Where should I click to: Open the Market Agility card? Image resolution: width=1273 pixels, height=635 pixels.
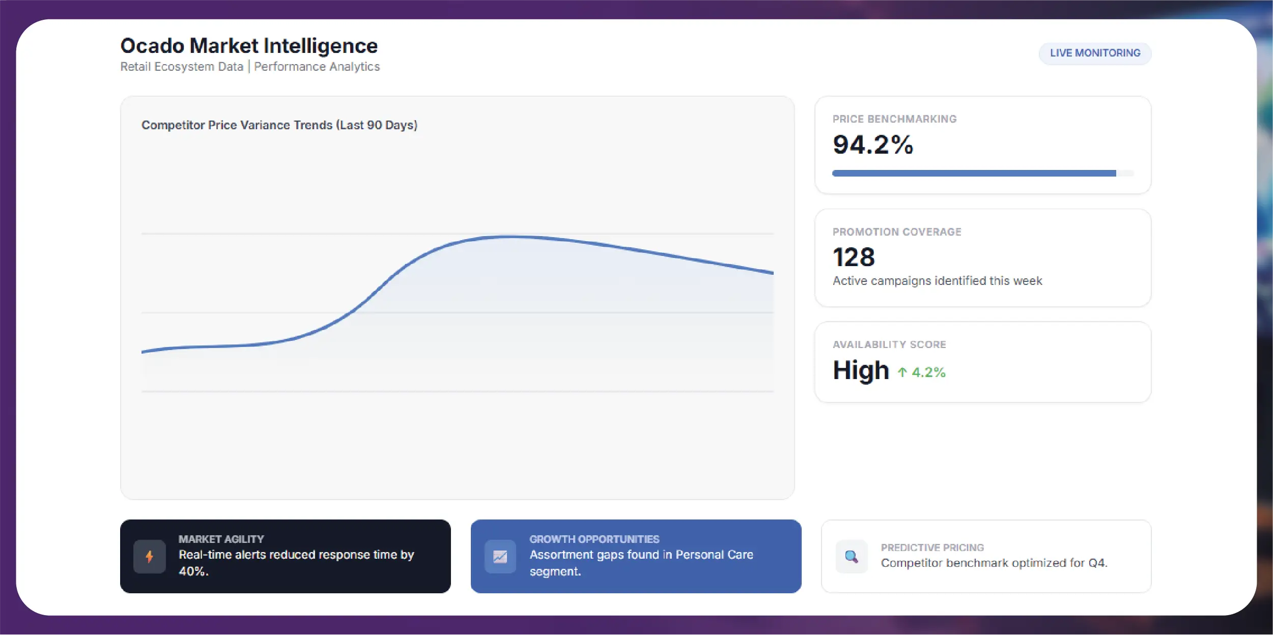(286, 556)
